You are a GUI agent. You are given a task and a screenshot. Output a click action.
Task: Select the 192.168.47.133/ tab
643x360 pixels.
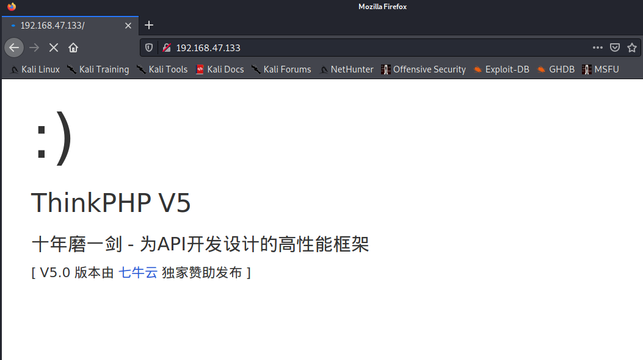70,26
